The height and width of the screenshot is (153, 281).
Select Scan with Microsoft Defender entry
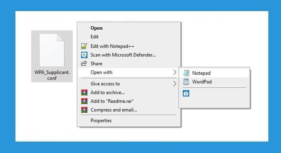click(x=129, y=55)
